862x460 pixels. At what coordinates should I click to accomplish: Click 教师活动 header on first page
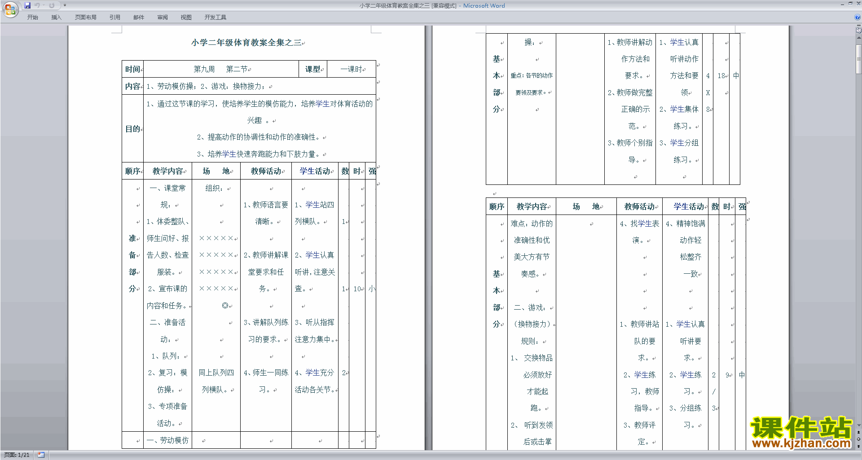[x=266, y=171]
